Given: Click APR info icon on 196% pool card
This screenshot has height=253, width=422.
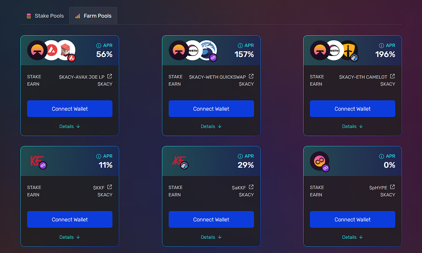Looking at the screenshot, I should click(381, 46).
